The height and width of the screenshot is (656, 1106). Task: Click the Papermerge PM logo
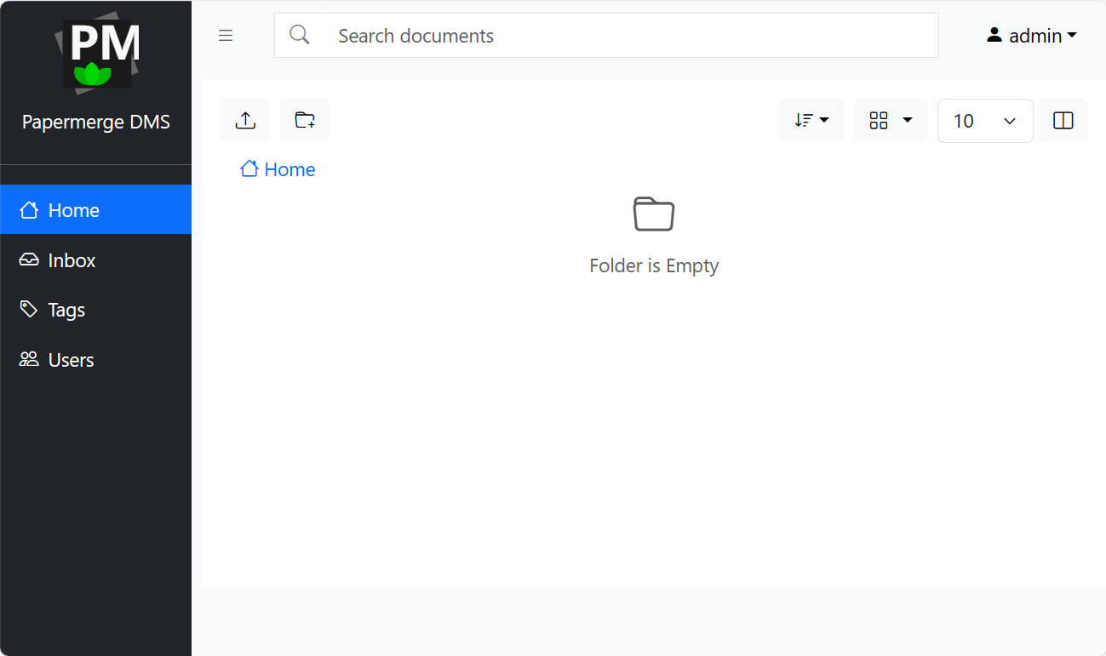(97, 54)
